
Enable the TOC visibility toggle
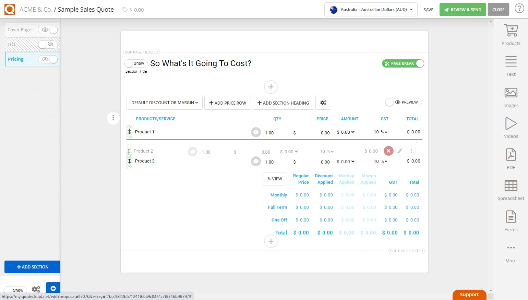coord(48,45)
